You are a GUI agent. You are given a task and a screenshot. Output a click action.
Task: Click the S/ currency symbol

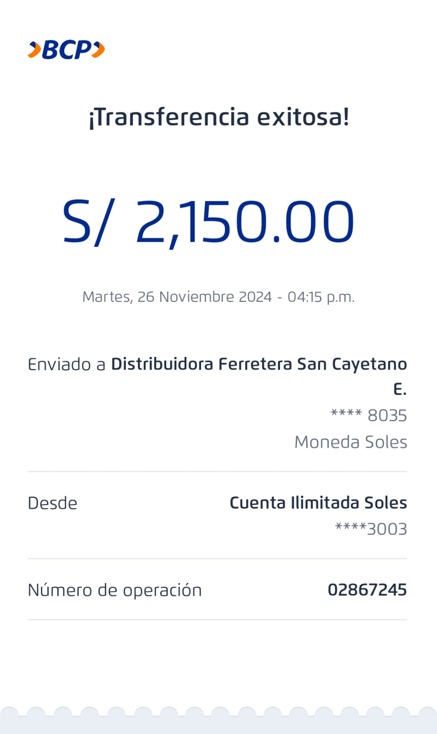pyautogui.click(x=87, y=222)
